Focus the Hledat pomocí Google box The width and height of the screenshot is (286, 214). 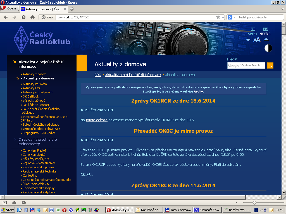click(260, 17)
